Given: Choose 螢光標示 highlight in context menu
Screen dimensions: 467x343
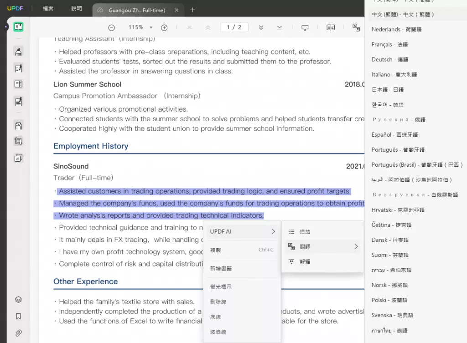Looking at the screenshot, I should (242, 287).
